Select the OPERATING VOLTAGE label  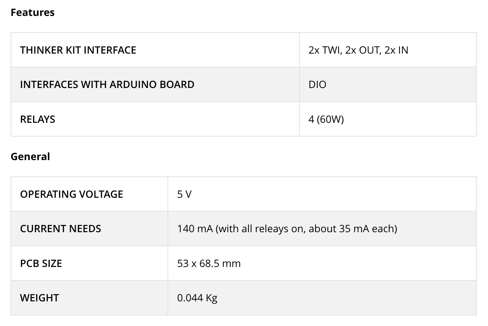71,194
